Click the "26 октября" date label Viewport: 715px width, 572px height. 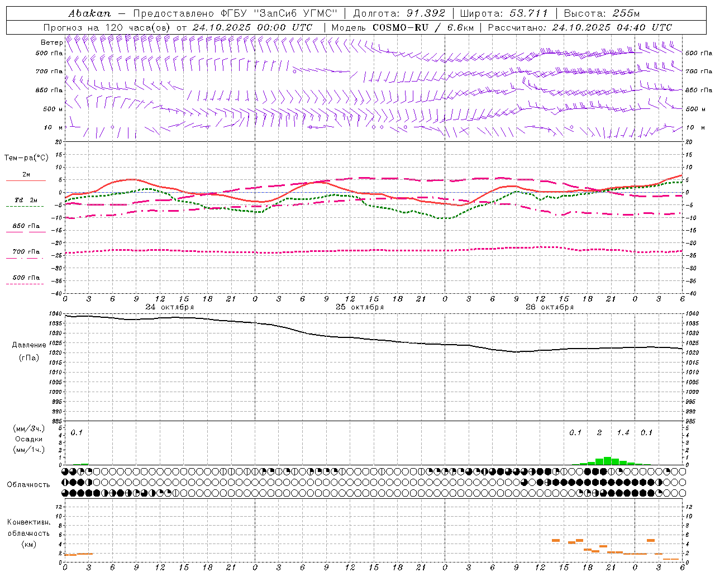(x=550, y=307)
